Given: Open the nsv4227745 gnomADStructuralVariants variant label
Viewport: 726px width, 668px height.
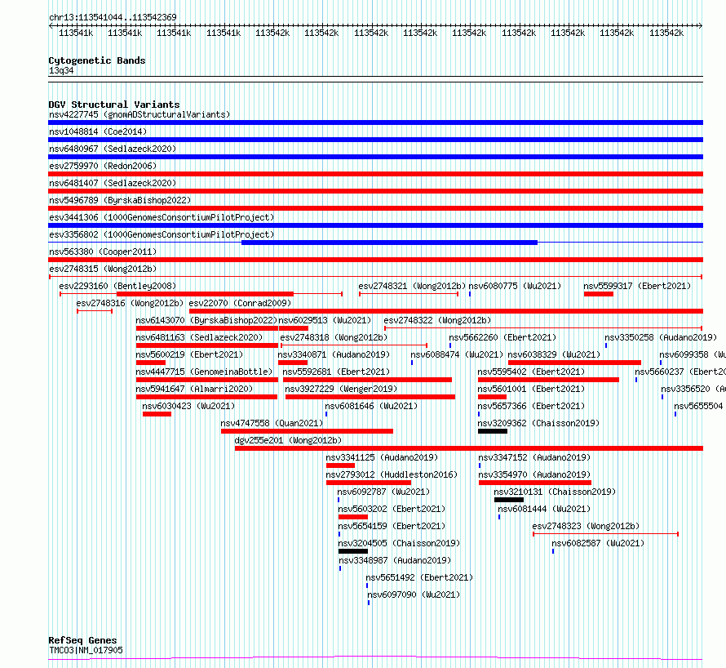Looking at the screenshot, I should pos(139,114).
